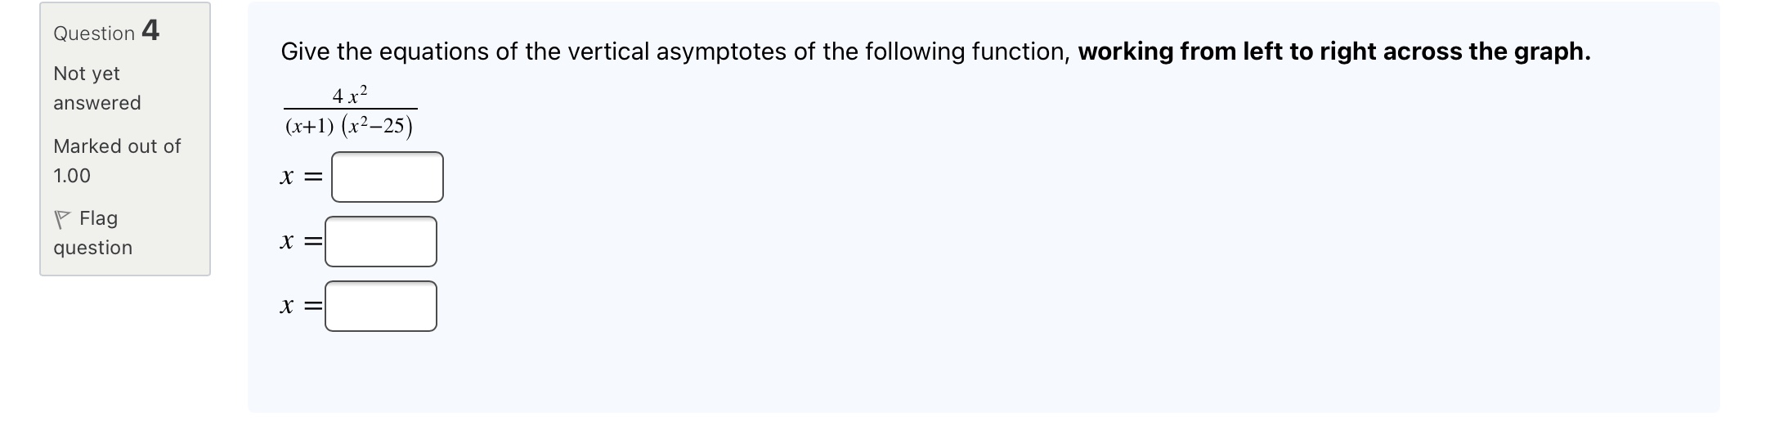
Task: Click the flag icon beside Flag question
Action: [x=61, y=219]
